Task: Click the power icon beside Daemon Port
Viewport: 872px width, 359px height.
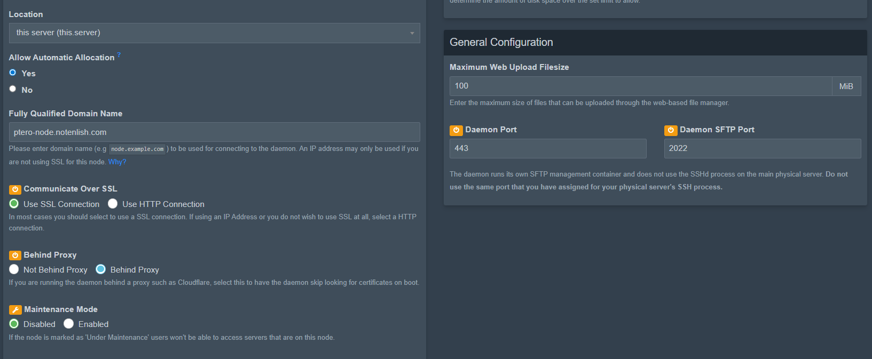Action: pos(456,130)
